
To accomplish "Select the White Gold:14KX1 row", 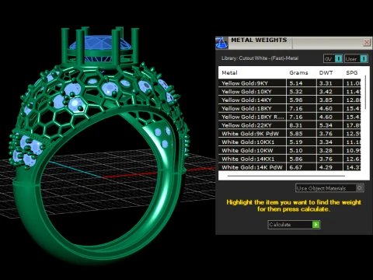I will coord(289,159).
